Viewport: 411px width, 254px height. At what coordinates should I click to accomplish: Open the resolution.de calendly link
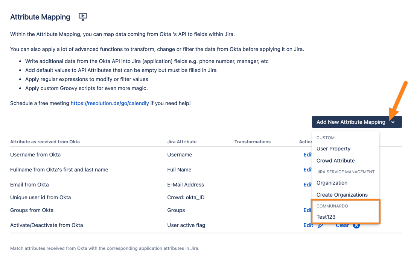110,103
